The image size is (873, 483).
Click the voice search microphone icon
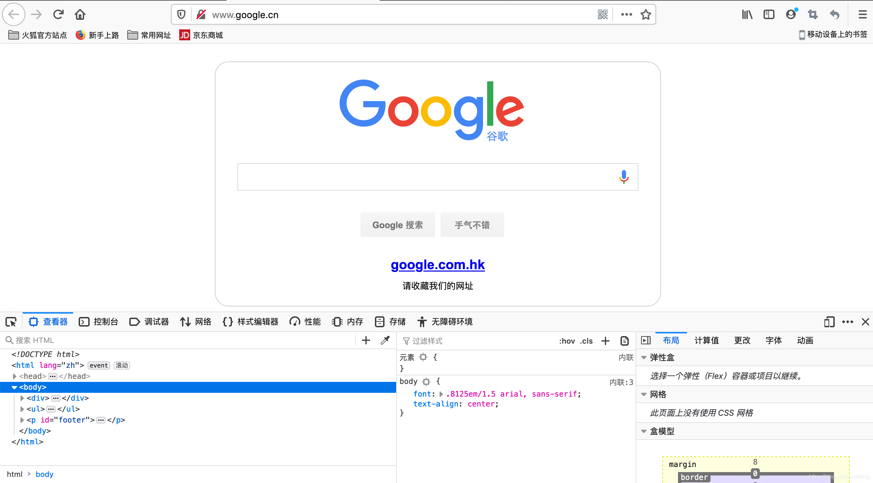coord(624,177)
